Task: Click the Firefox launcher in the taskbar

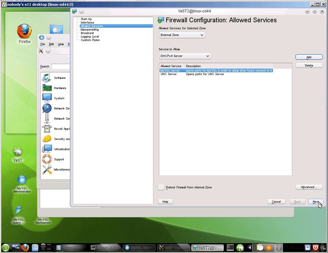Action: pyautogui.click(x=25, y=248)
